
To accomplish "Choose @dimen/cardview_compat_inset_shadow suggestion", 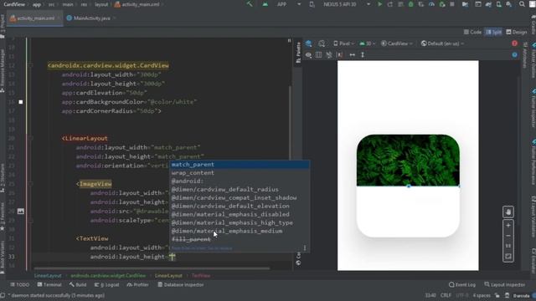I will click(240, 198).
